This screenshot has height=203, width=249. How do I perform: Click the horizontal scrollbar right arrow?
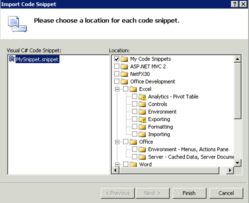click(230, 170)
